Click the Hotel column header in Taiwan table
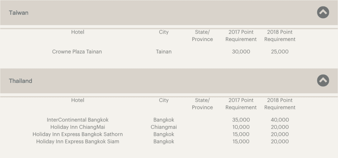Viewport: 338px width, 158px height. coord(78,32)
